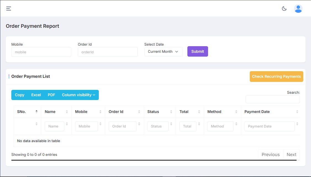Sort table by SNo. column arrows
Viewport: 311px width, 177px height.
click(36, 112)
